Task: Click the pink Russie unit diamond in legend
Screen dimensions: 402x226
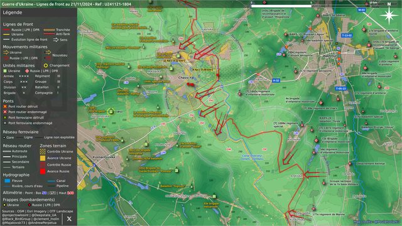Action: pyautogui.click(x=27, y=71)
